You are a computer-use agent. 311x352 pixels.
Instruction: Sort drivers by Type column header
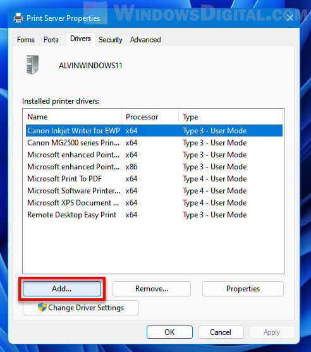point(231,117)
